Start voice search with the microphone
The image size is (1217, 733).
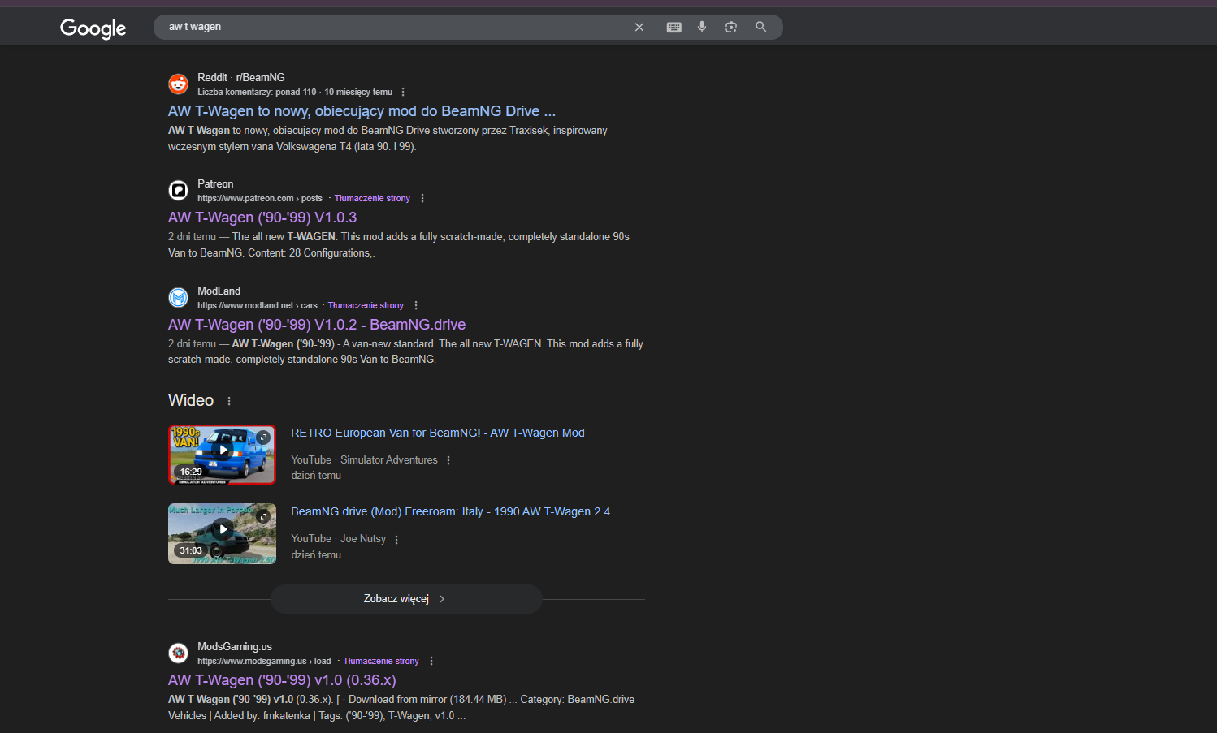(702, 27)
